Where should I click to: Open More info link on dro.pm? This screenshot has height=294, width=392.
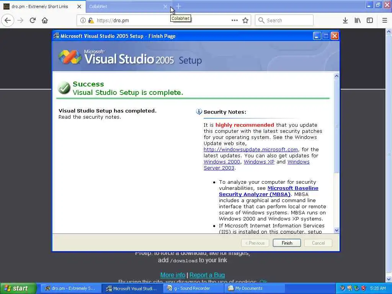pos(173,275)
